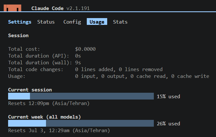216x137 pixels.
Task: Click the Total duration (wall) value 9s
Action: pos(78,63)
